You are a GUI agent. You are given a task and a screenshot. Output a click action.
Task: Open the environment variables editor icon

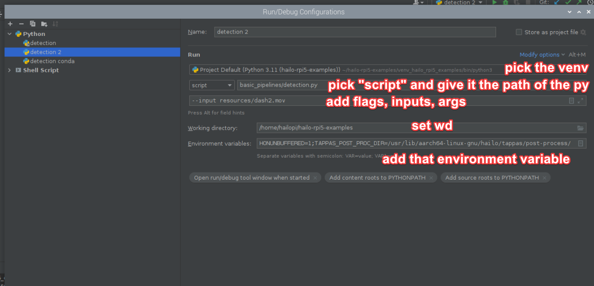coord(581,143)
